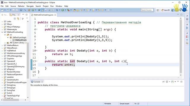This screenshot has height=106, width=190.
Task: Open the Project Explorer View Menu triangle
Action: coord(27,18)
